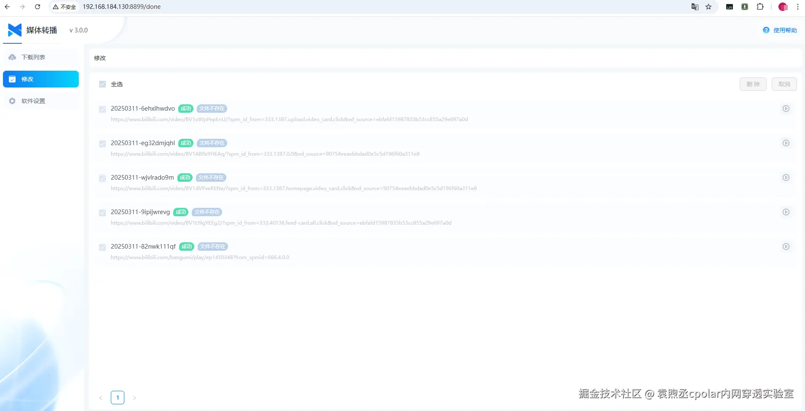
Task: Click the 成功 tag on wjvlrado9m row
Action: tap(185, 178)
